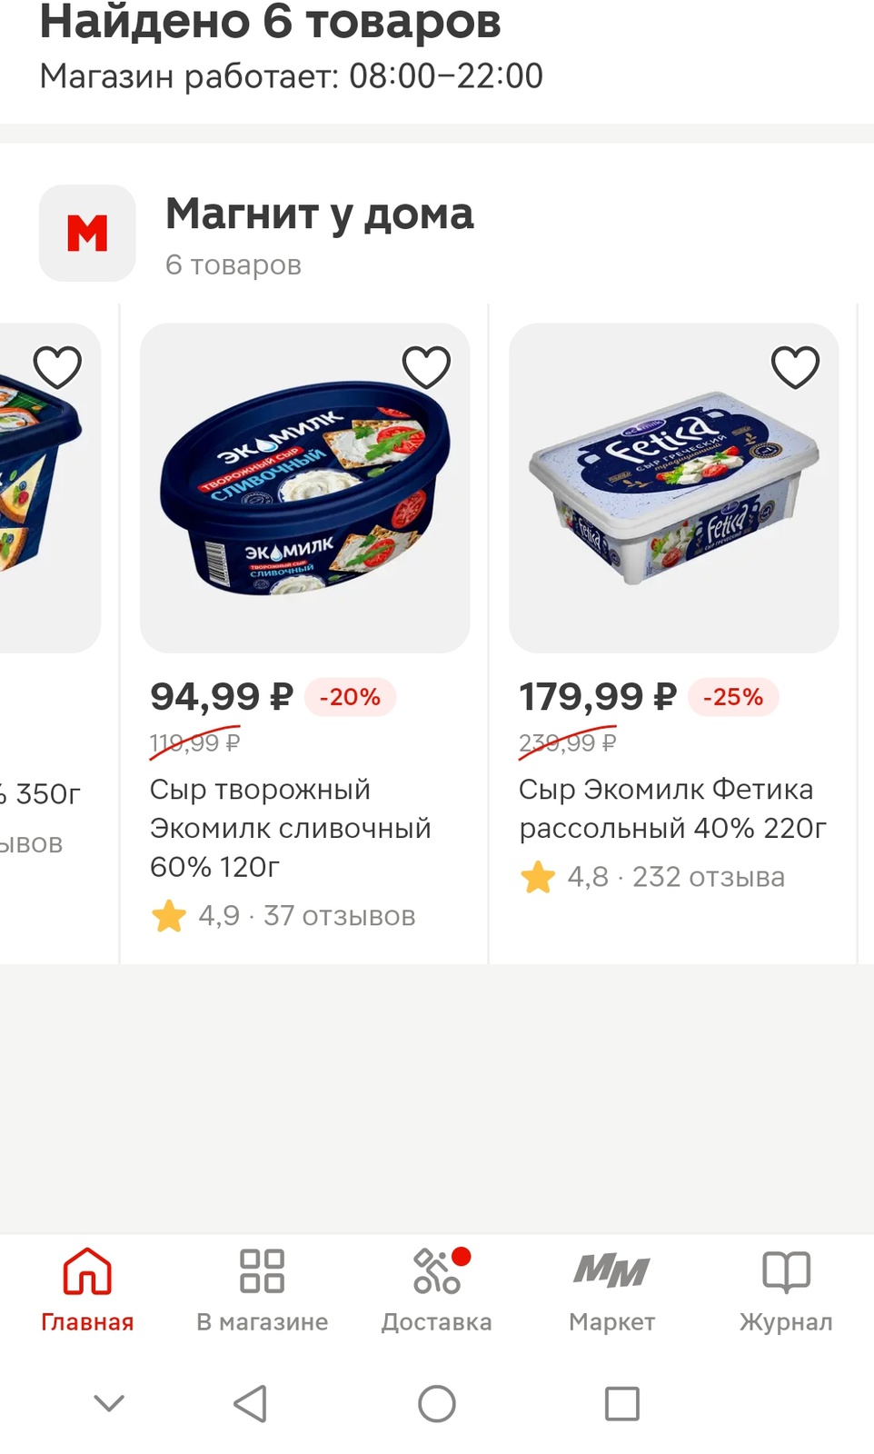
Task: Open Сыр Экомилк Фетика рассольный title
Action: (x=673, y=809)
